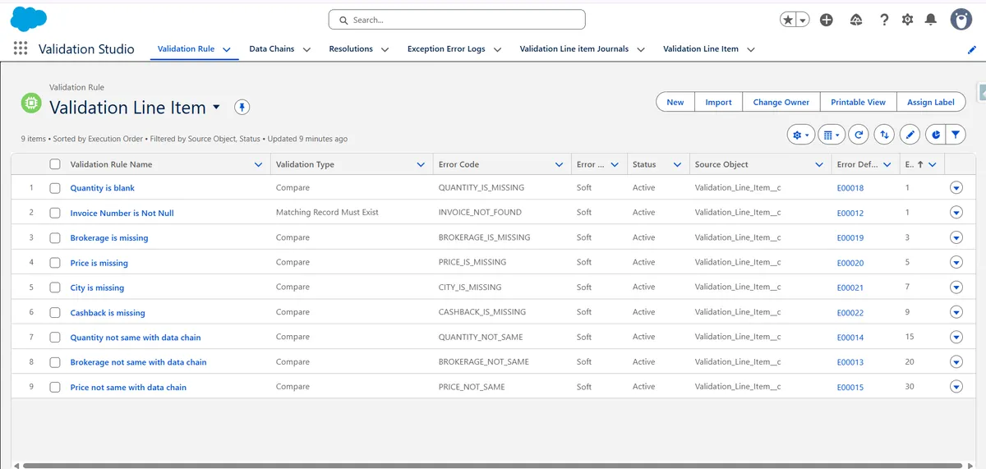Go to the Data Chains tab
This screenshot has height=469, width=986.
click(x=272, y=49)
